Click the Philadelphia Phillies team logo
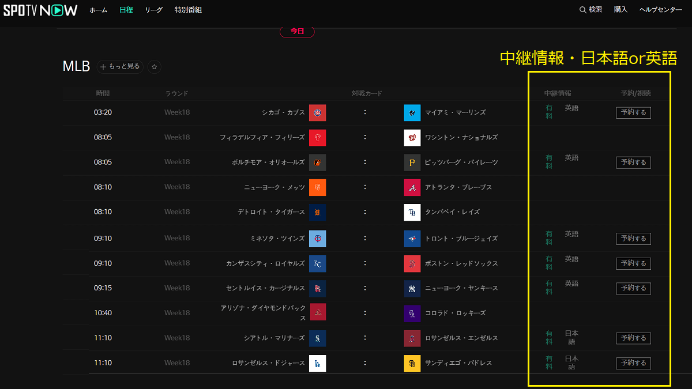 click(317, 138)
